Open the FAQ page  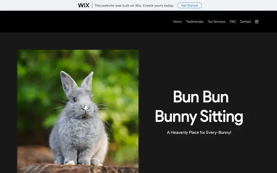tap(233, 22)
